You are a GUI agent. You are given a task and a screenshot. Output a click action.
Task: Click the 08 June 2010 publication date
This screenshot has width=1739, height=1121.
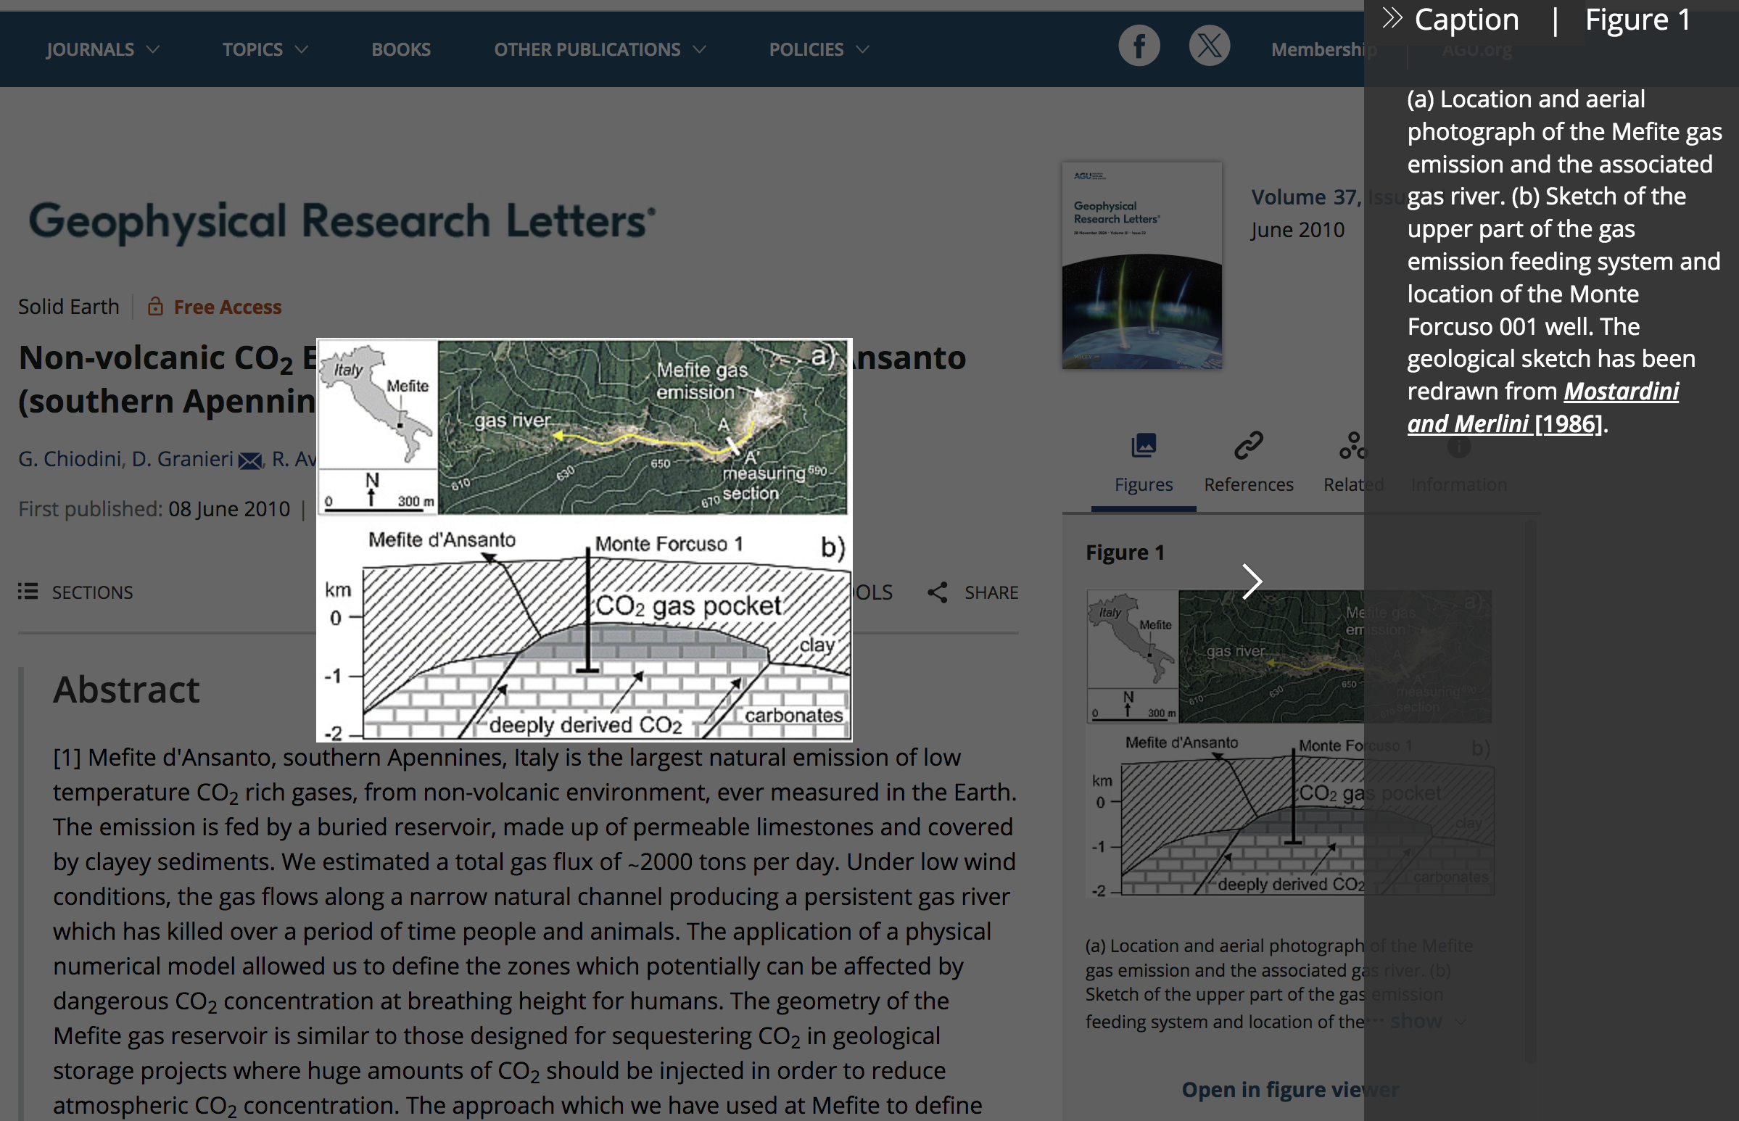pos(229,508)
